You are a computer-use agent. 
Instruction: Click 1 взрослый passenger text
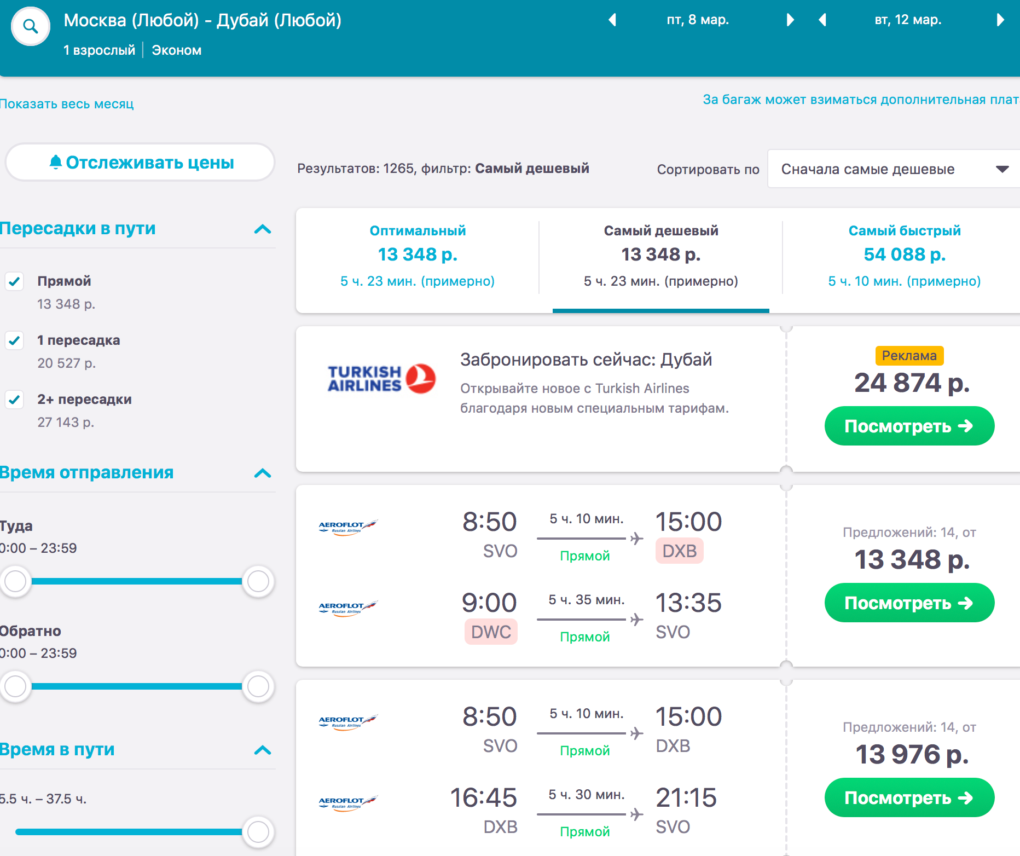point(99,50)
